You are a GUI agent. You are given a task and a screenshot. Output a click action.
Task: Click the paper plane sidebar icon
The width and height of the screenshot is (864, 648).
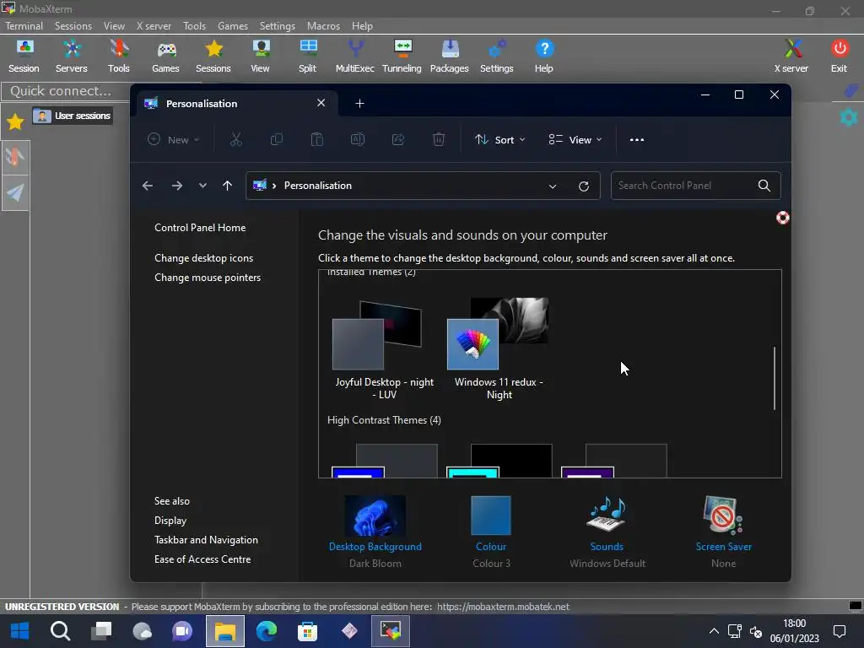tap(15, 192)
